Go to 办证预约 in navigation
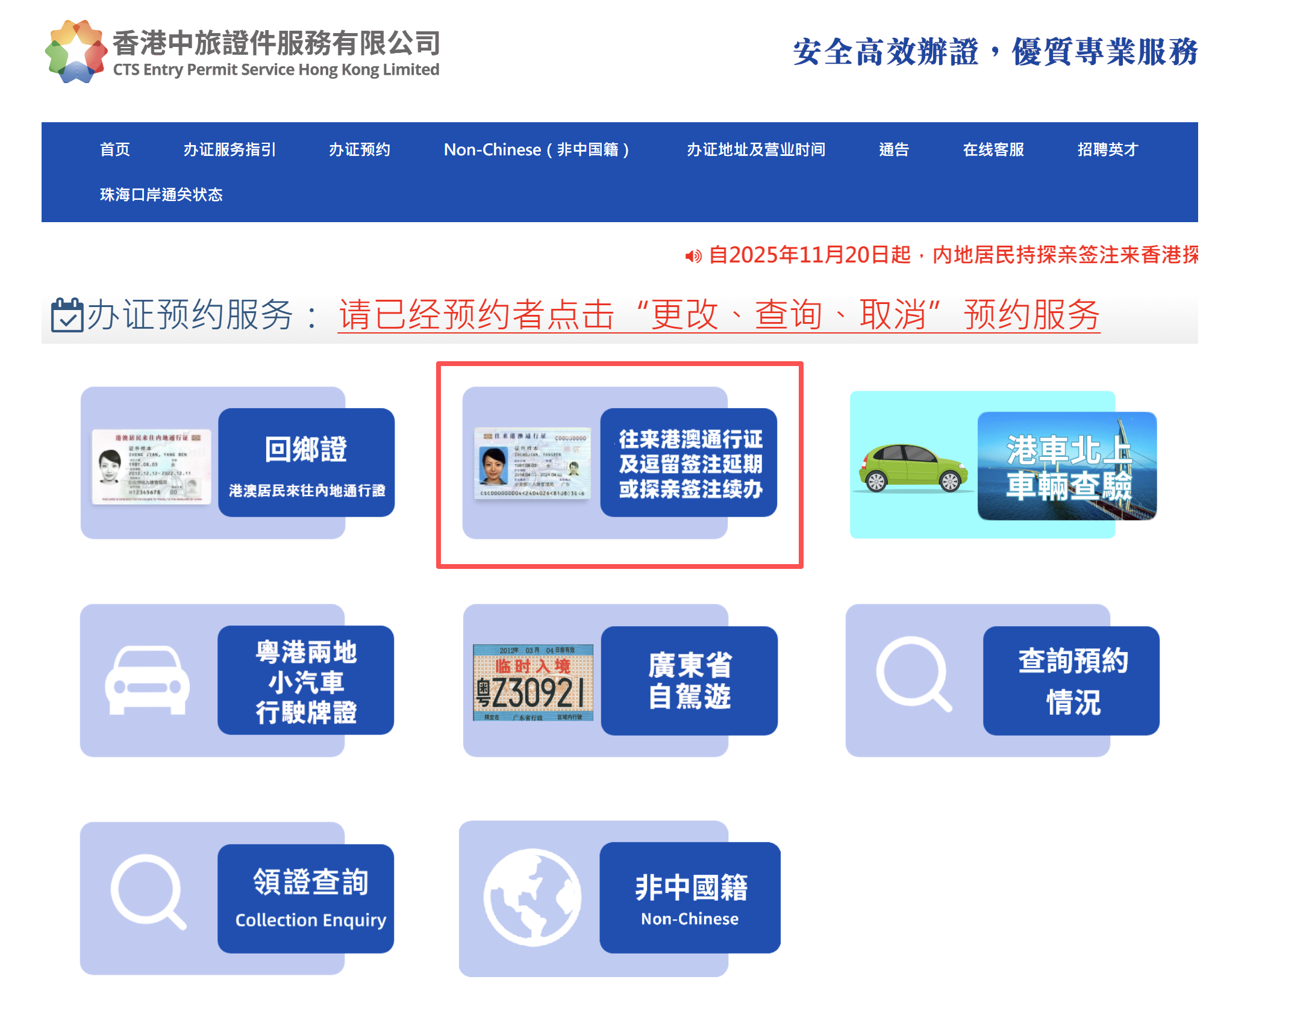The image size is (1312, 1009). coord(359,149)
